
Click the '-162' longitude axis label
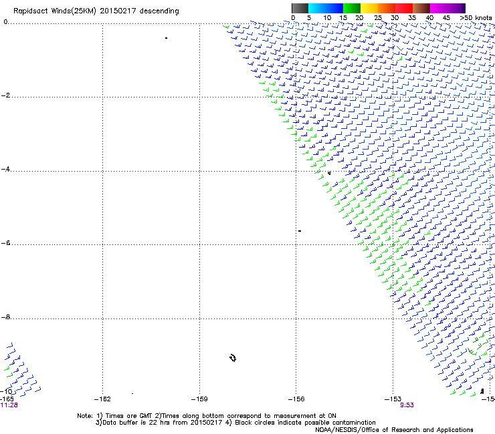tap(102, 399)
